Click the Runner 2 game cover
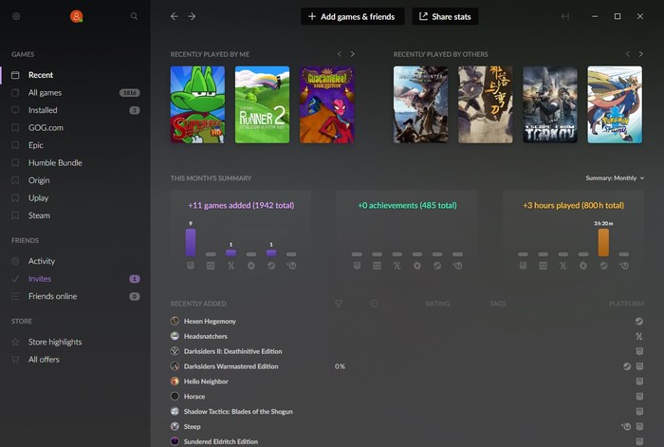664x447 pixels. point(262,104)
